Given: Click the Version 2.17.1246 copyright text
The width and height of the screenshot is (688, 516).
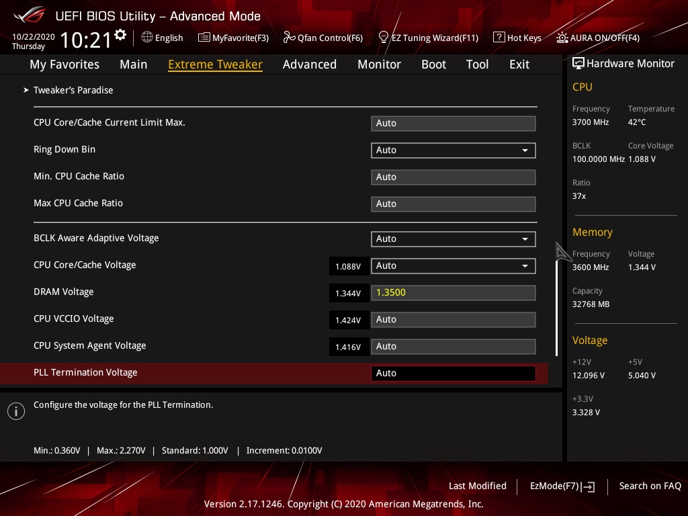Looking at the screenshot, I should pyautogui.click(x=343, y=504).
